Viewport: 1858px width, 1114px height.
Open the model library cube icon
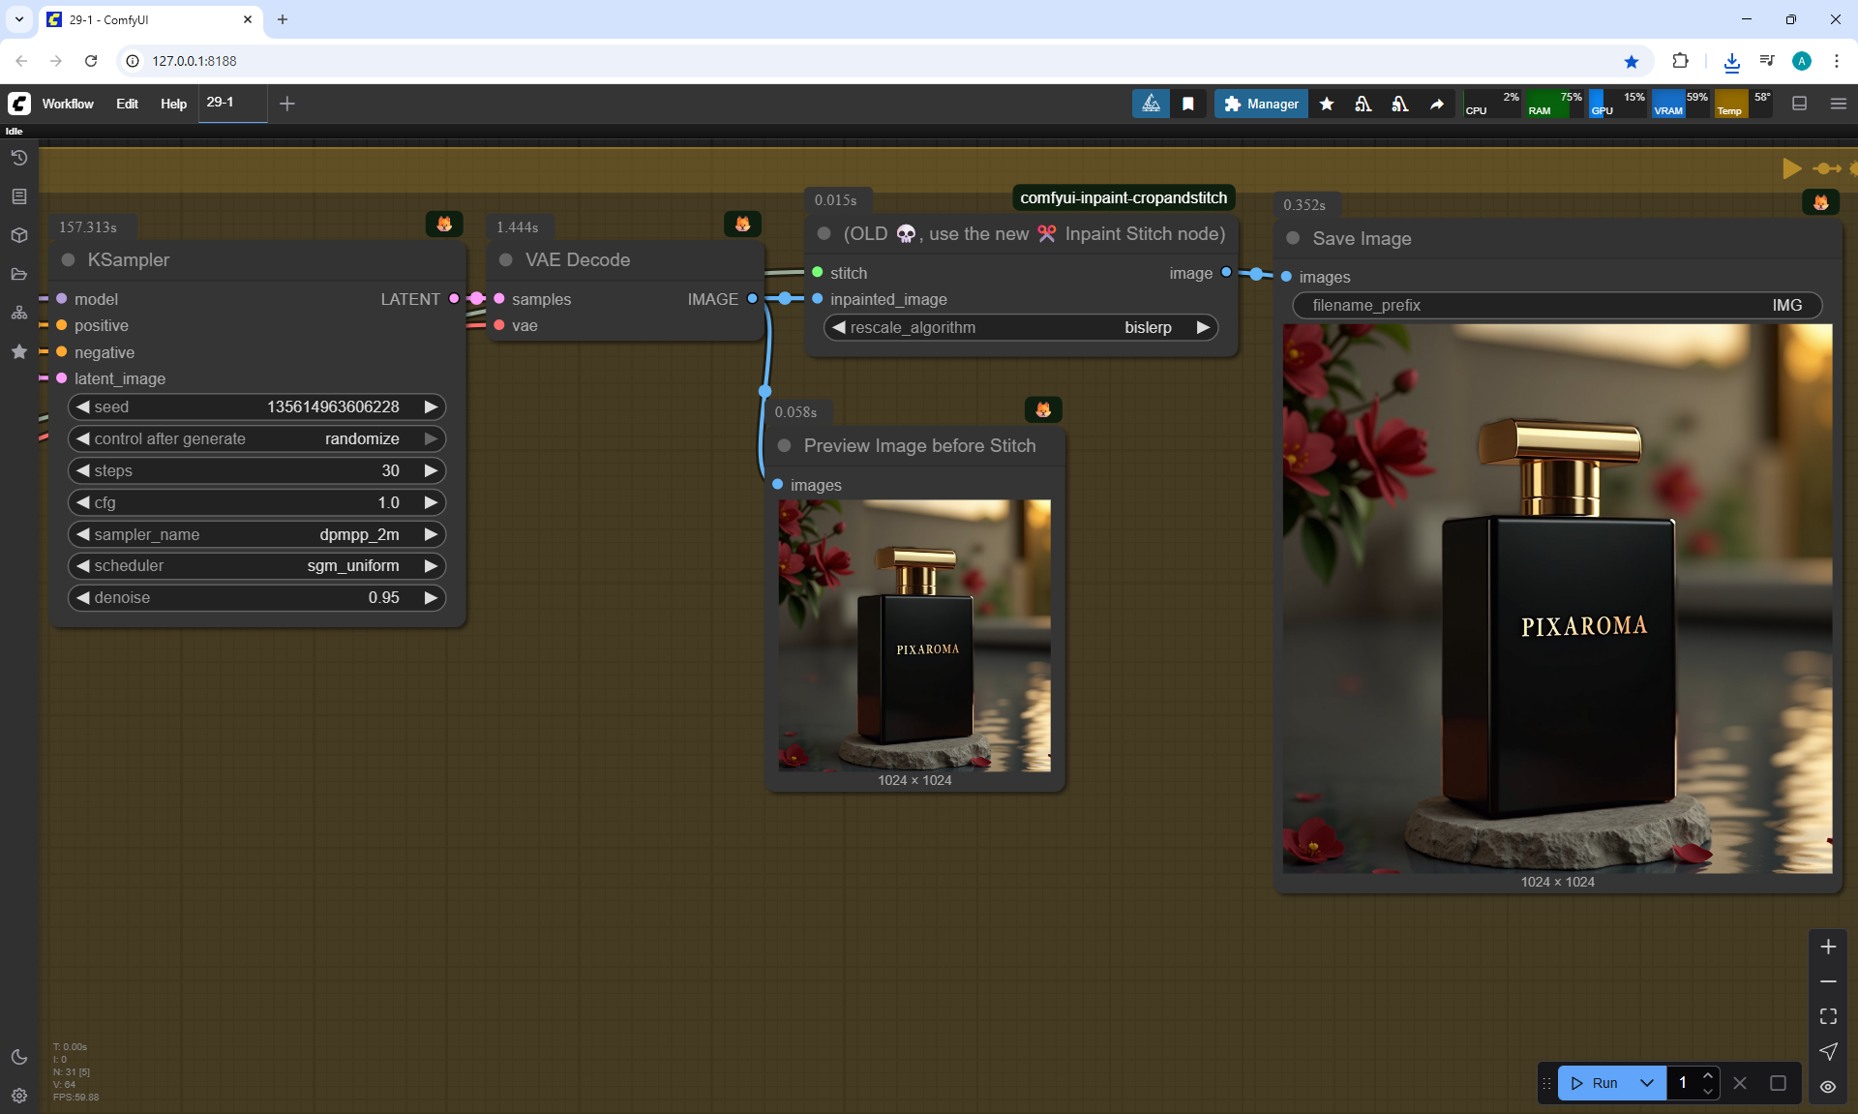[19, 235]
